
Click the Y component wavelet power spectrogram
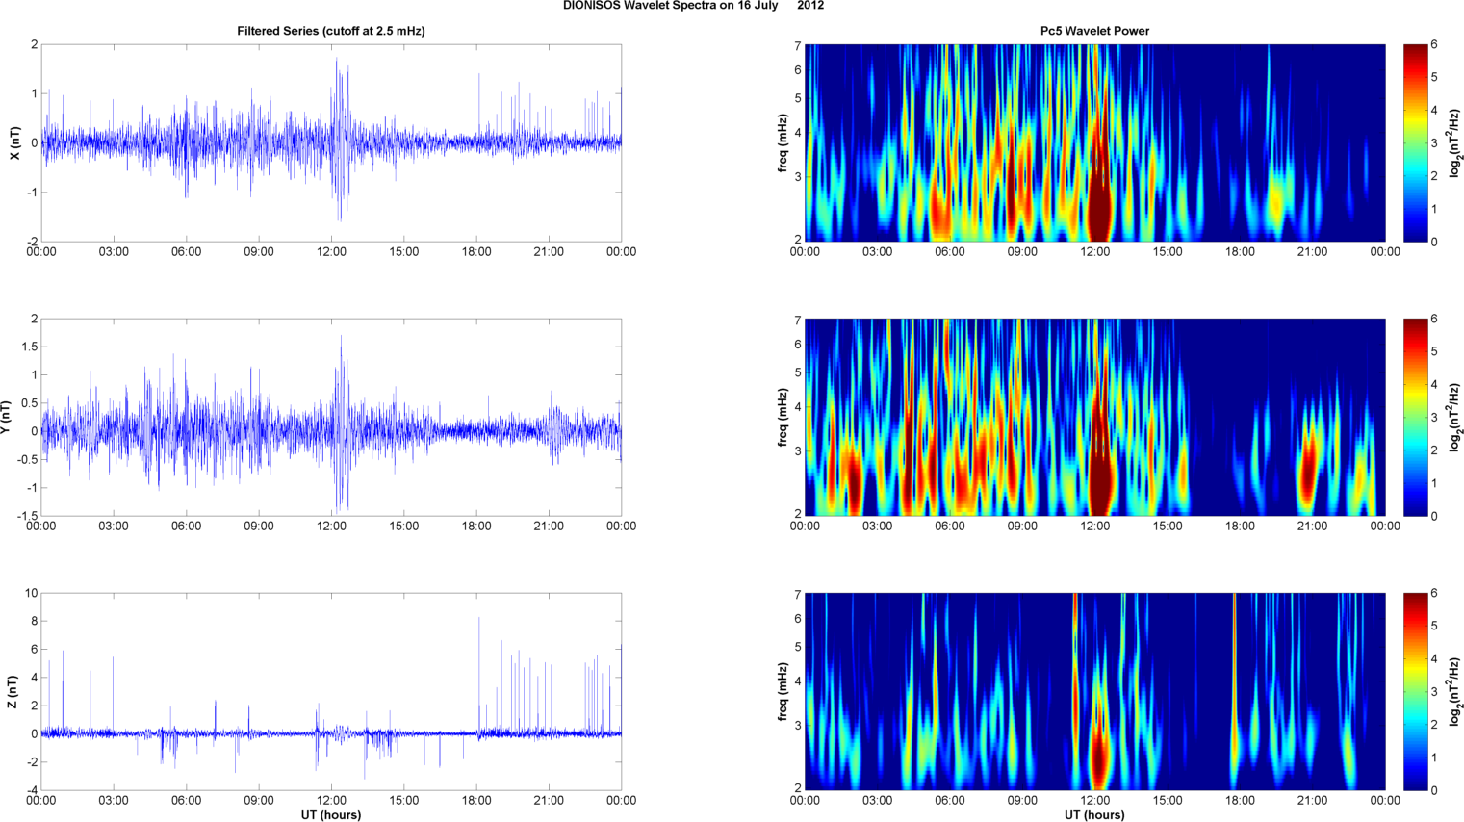click(x=1094, y=417)
